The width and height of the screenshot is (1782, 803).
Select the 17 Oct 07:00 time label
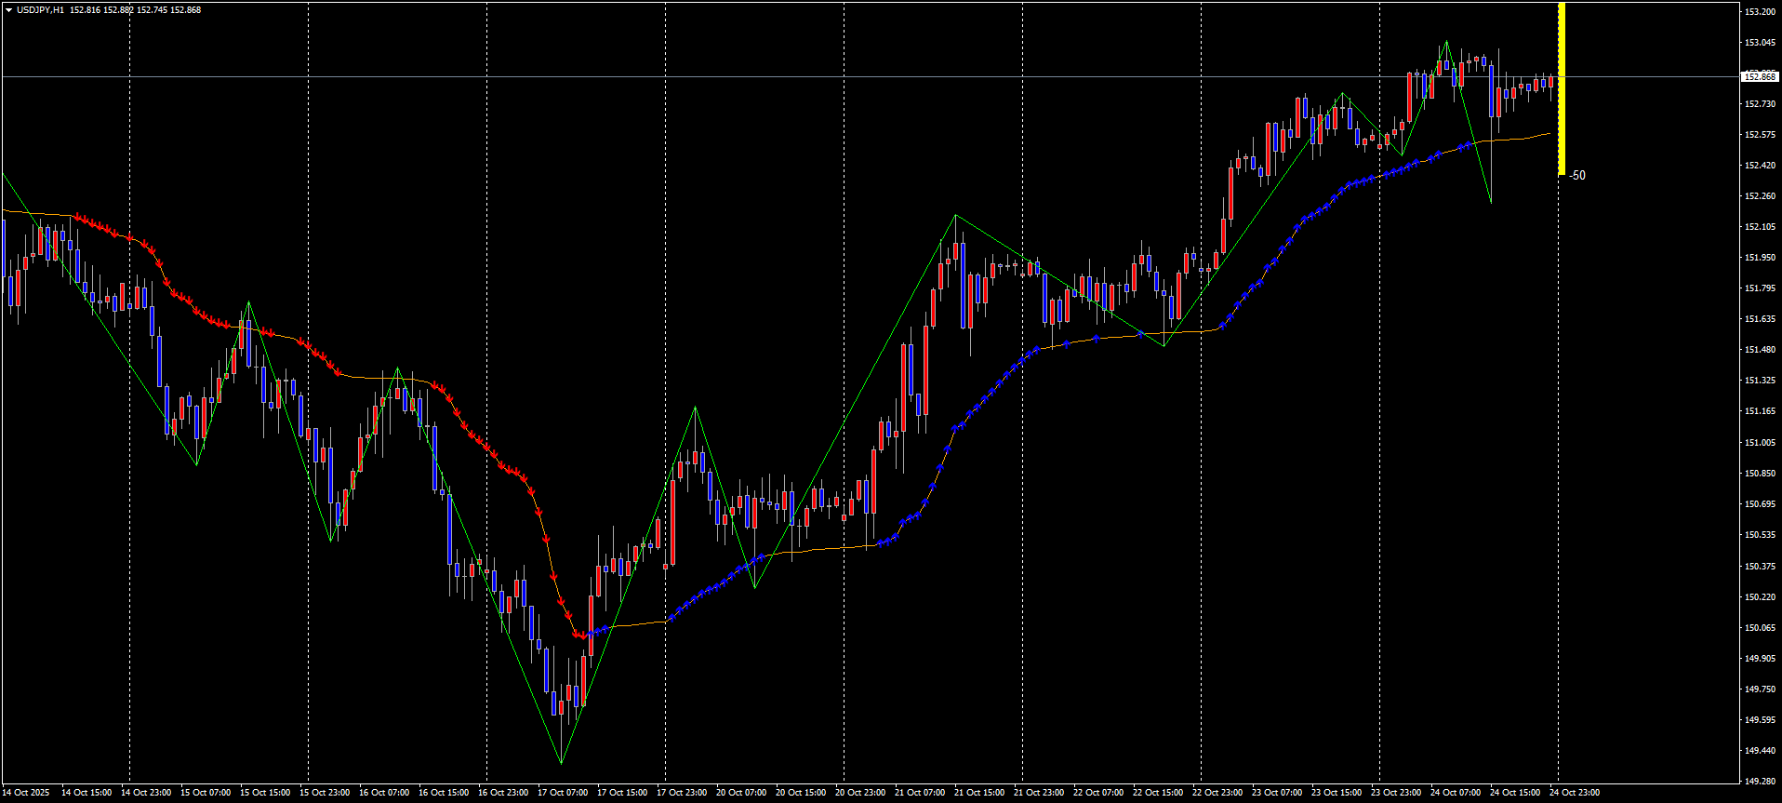tap(563, 793)
